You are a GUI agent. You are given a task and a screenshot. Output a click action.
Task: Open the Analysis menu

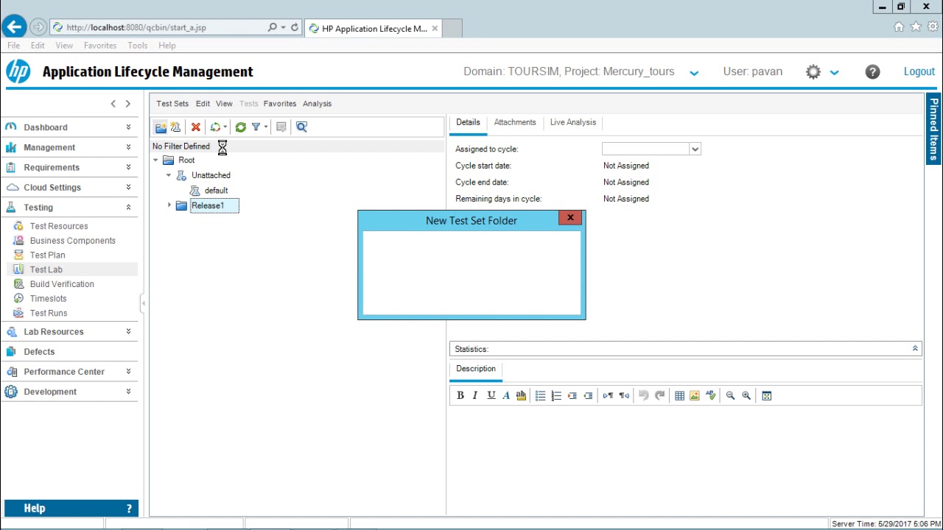(318, 104)
